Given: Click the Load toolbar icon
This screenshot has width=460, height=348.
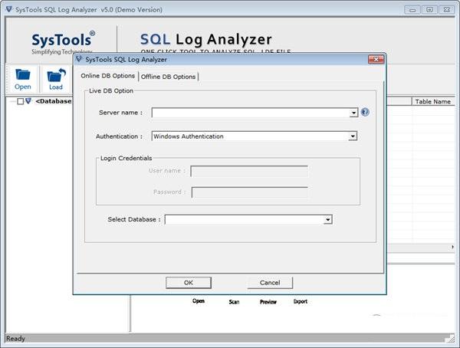Looking at the screenshot, I should pyautogui.click(x=56, y=75).
